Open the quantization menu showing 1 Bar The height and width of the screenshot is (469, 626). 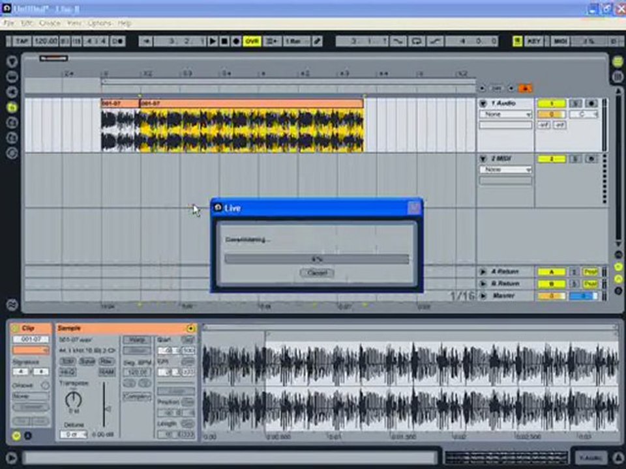click(x=296, y=41)
